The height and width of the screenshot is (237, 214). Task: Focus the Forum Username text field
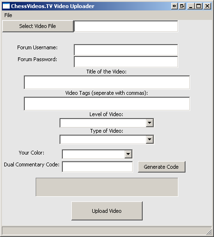click(126, 50)
